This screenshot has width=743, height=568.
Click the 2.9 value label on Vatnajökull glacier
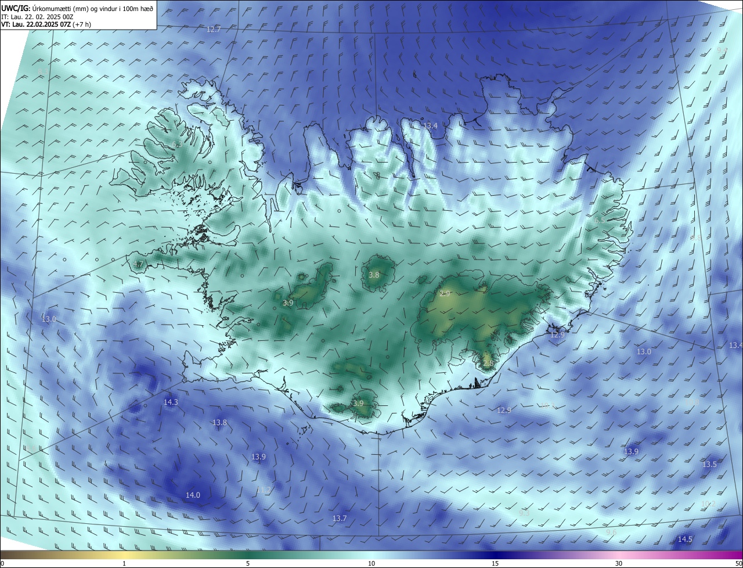[445, 294]
